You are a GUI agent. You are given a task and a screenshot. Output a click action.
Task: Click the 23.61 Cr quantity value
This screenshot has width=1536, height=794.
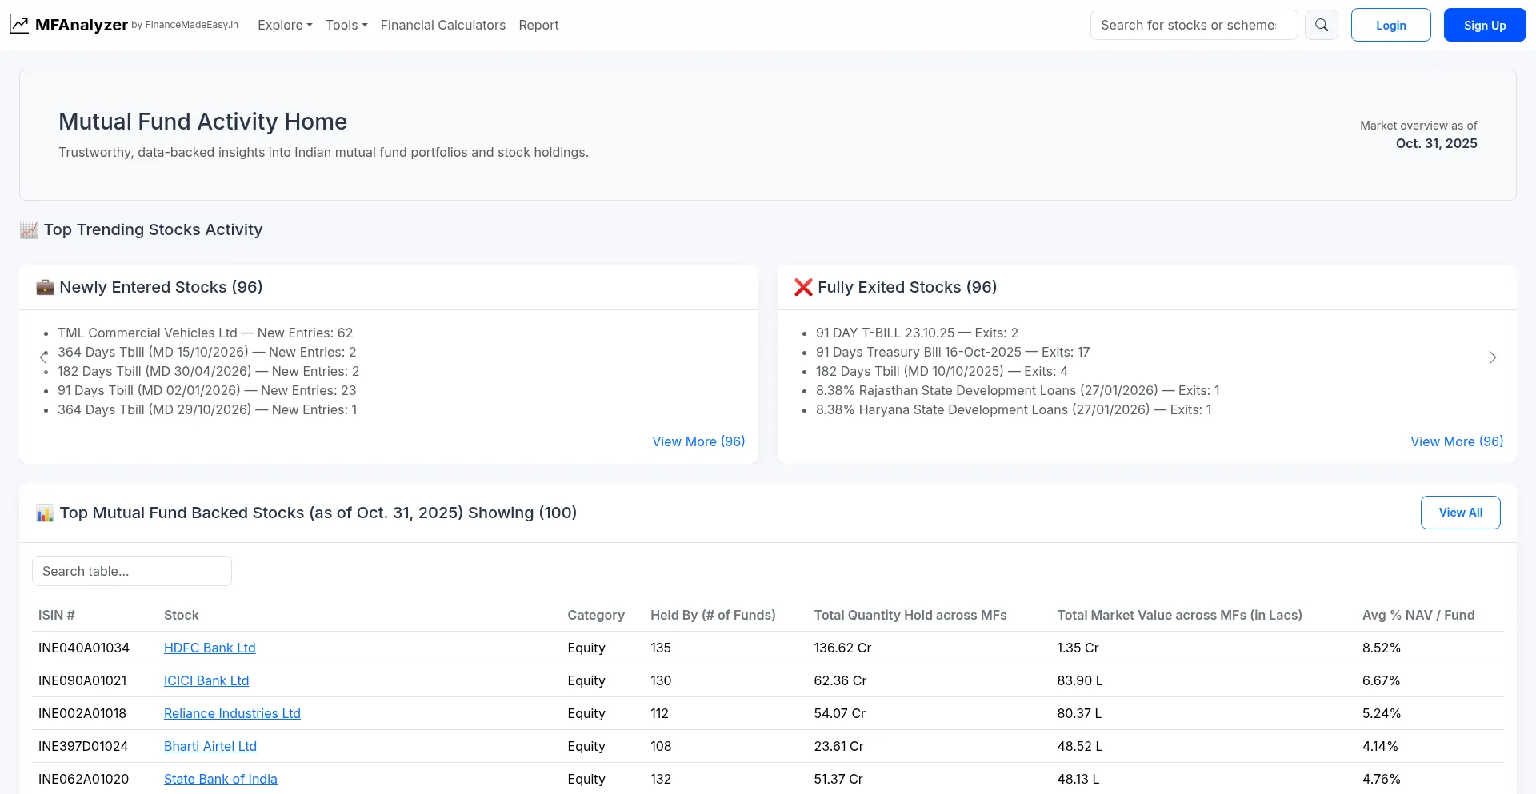pos(838,746)
